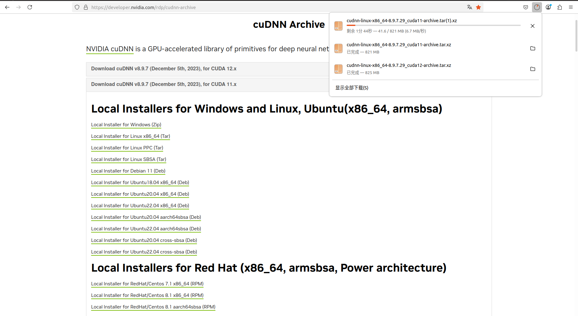Download RedHat/Centos 8.1 x86_64 (RPM) installer
Image resolution: width=578 pixels, height=316 pixels.
147,295
